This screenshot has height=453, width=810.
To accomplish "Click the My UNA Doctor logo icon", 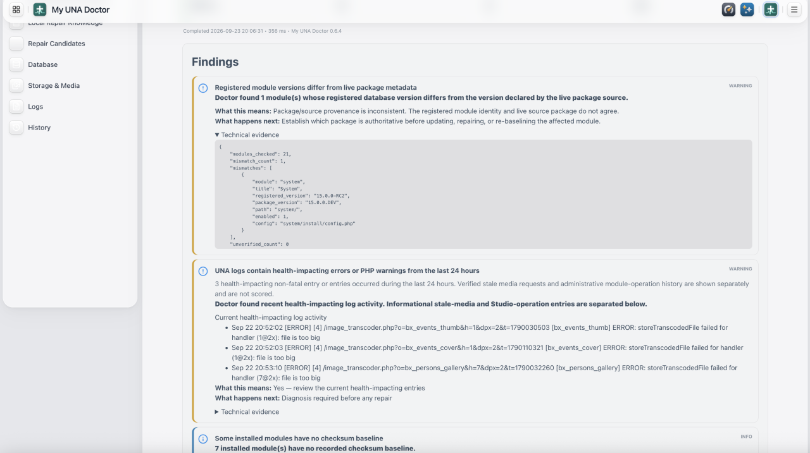I will [x=40, y=9].
